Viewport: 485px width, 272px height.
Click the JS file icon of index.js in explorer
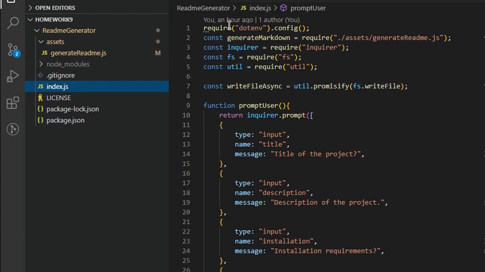[x=41, y=87]
